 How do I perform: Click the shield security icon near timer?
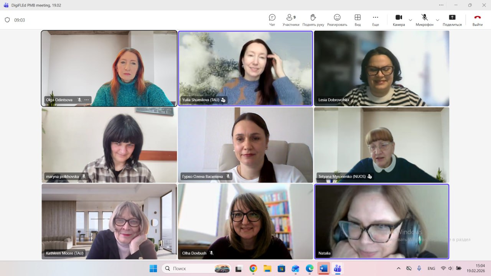(x=7, y=20)
